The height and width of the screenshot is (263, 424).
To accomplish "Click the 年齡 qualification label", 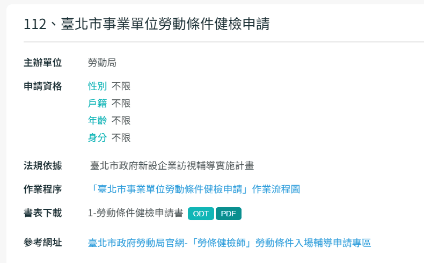I will (97, 120).
